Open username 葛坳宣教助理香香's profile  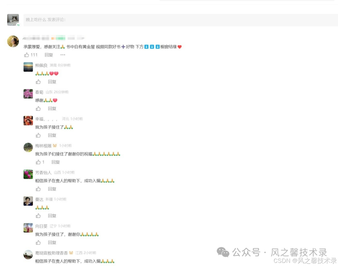(x=51, y=253)
